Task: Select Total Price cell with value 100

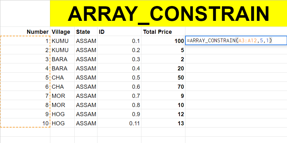Action: click(x=163, y=40)
